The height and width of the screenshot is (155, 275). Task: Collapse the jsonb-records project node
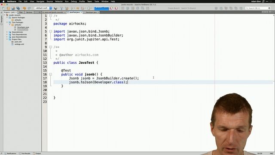pos(5,15)
